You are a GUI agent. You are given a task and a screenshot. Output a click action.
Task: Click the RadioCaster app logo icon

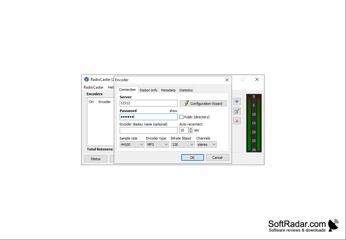click(x=87, y=79)
